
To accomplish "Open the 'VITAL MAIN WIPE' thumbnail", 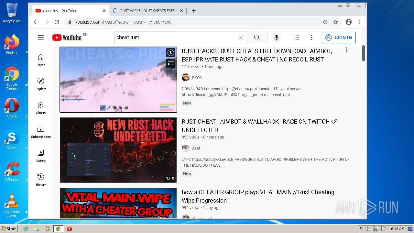I will click(118, 203).
